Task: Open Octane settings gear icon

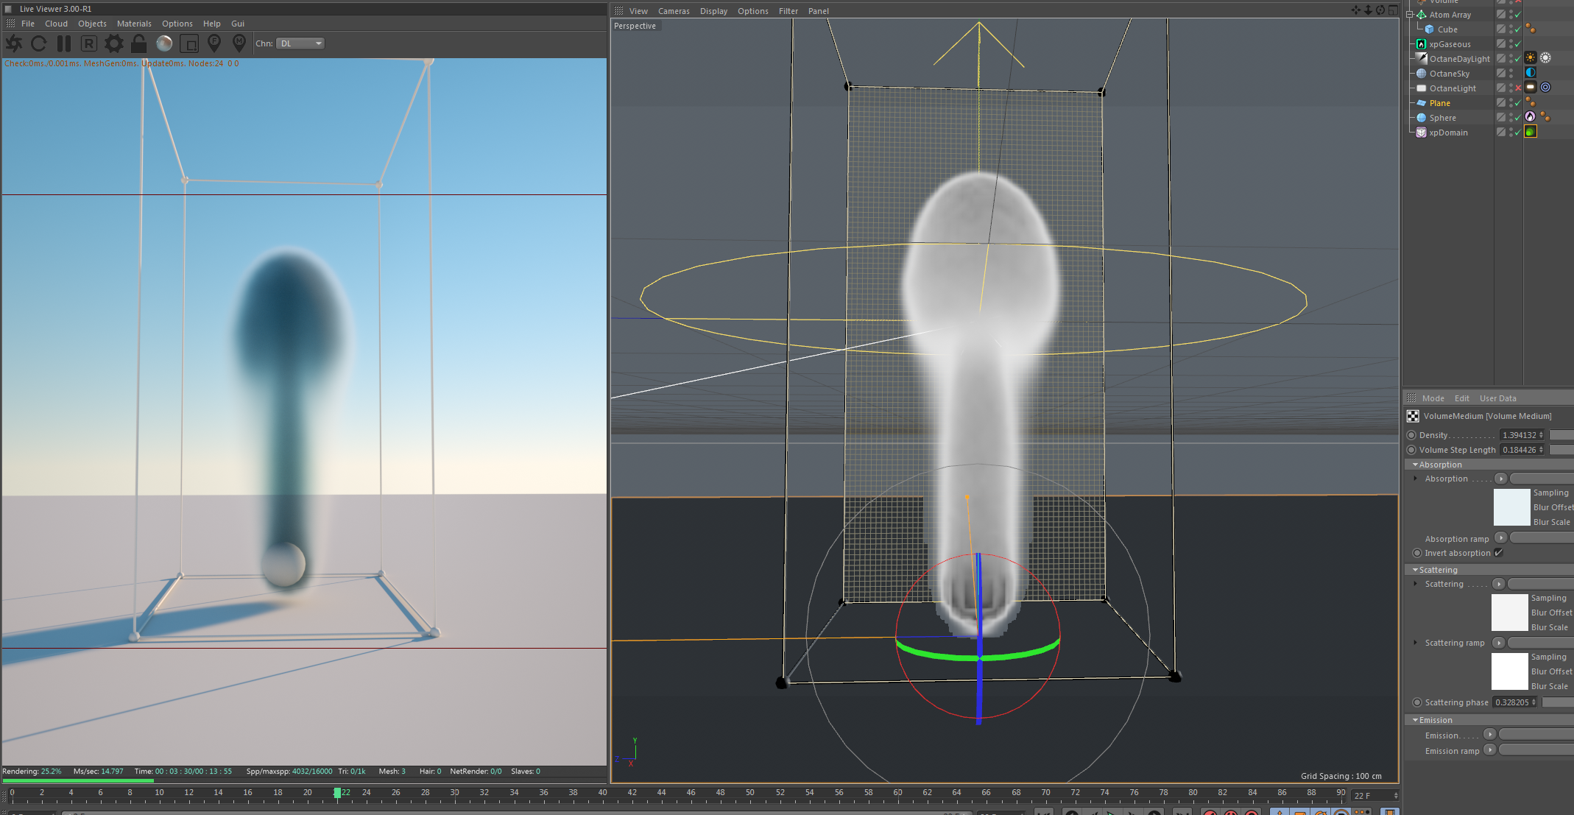Action: pyautogui.click(x=114, y=43)
